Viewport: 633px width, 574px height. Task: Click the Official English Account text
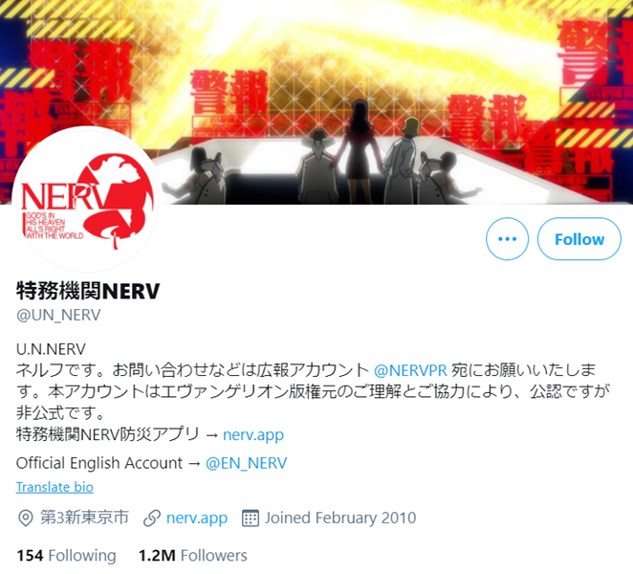99,463
